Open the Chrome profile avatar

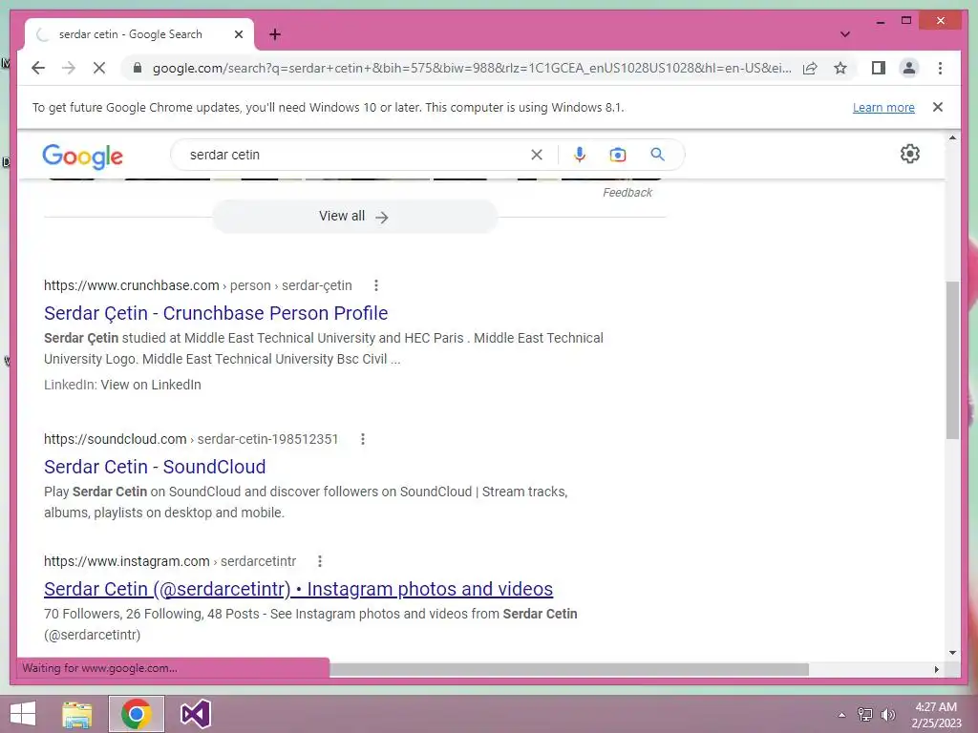click(909, 68)
